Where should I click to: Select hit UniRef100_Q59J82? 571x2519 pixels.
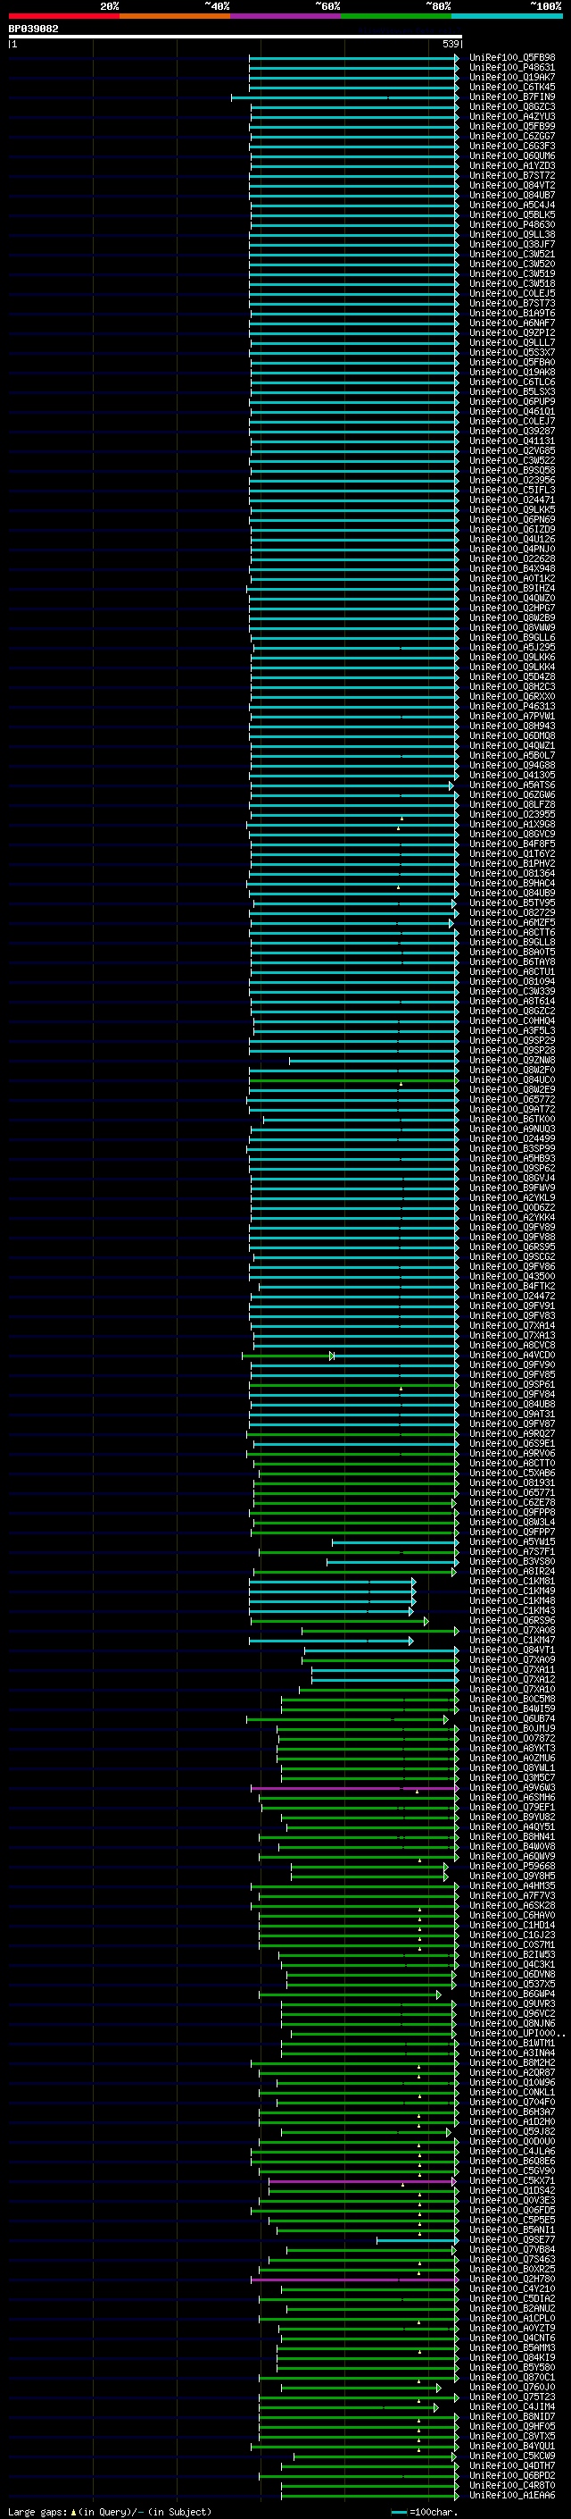click(511, 2133)
